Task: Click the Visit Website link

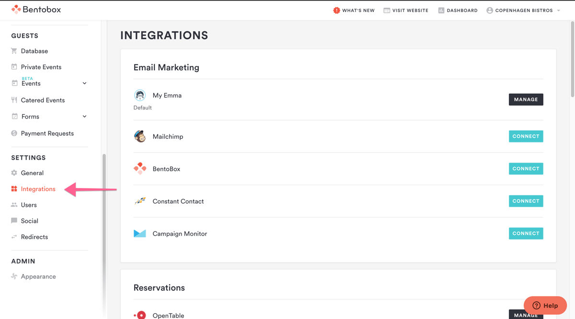Action: tap(410, 11)
